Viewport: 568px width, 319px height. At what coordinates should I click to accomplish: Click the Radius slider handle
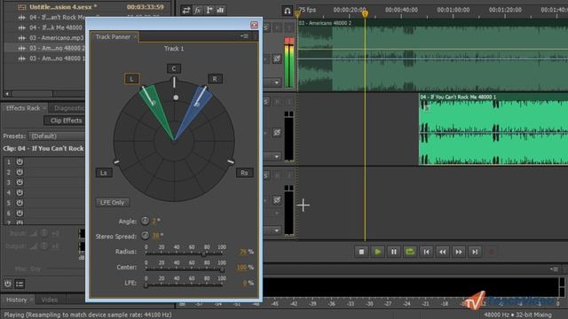pos(204,254)
